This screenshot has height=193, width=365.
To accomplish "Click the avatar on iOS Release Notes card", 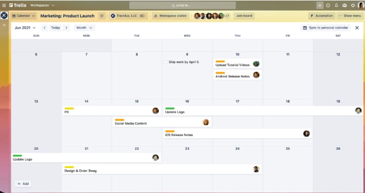I will pyautogui.click(x=306, y=133).
